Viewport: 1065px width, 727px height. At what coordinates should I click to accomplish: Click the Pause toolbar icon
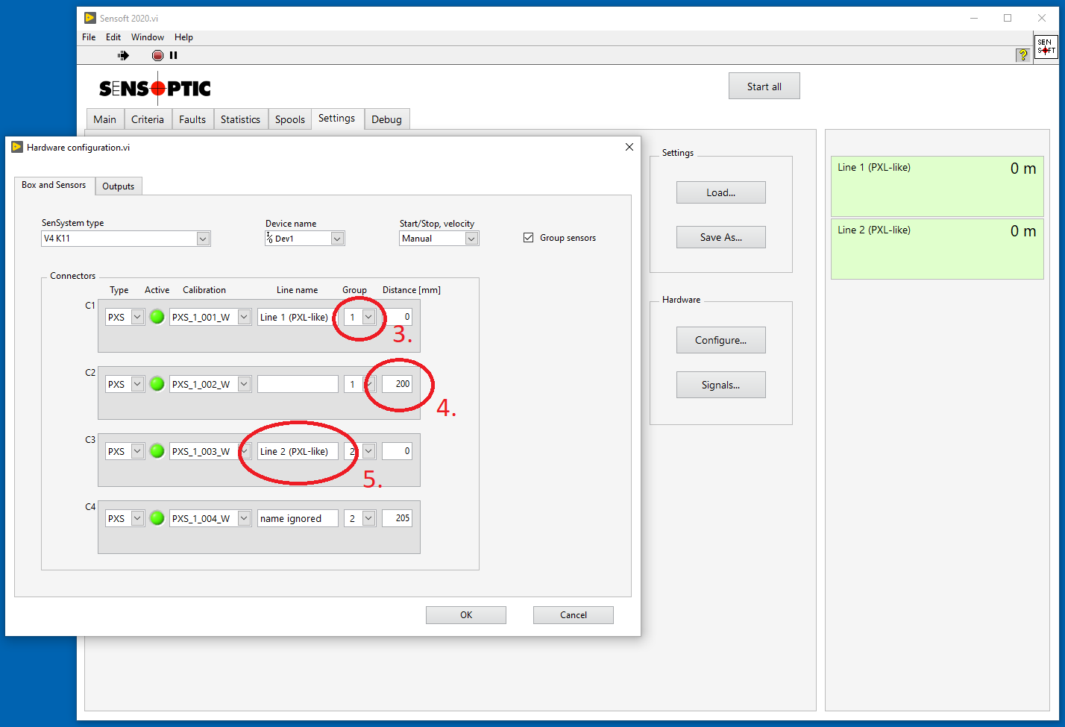click(174, 55)
